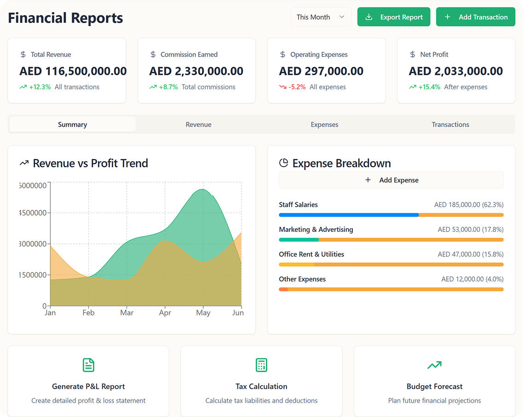Click the May peak on the trend chart
Image resolution: width=523 pixels, height=417 pixels.
click(202, 190)
